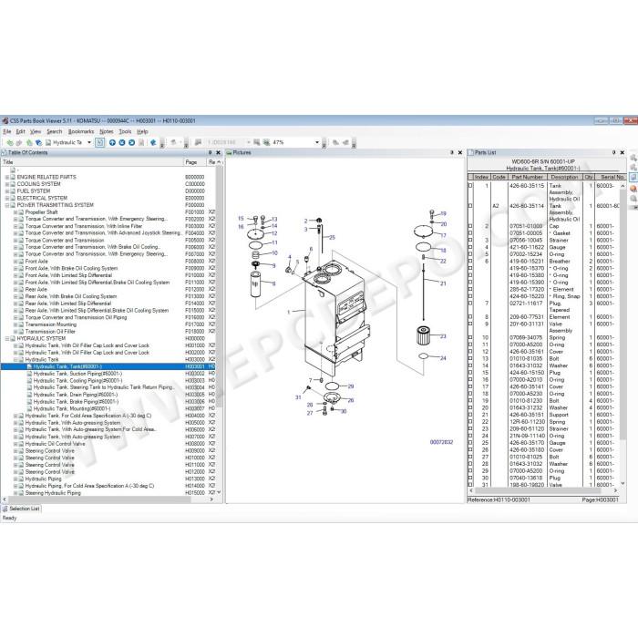Click the greyed icon before picture number field
Viewport: 638px width, 638px height.
(198, 142)
